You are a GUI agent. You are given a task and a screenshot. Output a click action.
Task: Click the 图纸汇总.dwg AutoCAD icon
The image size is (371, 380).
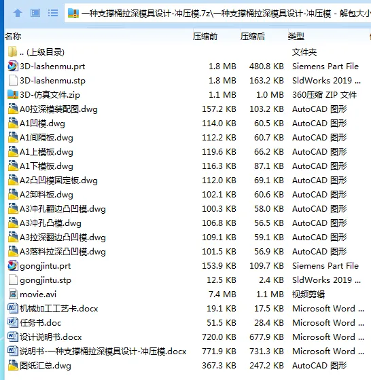coord(13,365)
